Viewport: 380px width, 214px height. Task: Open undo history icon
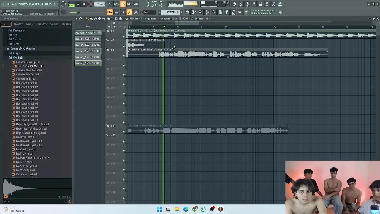[x=234, y=4]
